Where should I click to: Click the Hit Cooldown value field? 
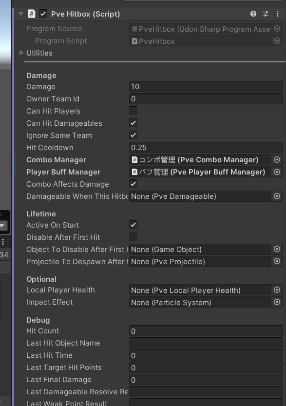pyautogui.click(x=206, y=147)
